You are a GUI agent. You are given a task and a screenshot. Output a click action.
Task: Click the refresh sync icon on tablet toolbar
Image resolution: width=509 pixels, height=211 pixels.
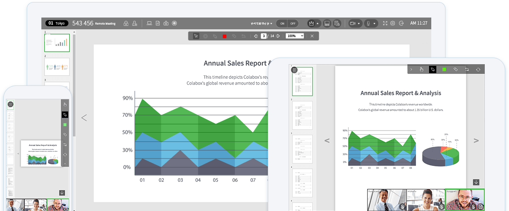478,69
